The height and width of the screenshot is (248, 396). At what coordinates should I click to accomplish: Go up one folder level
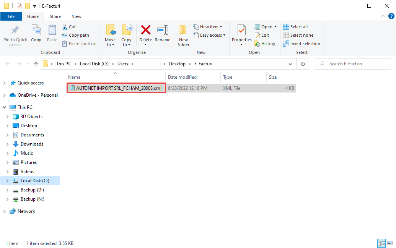[x=36, y=64]
